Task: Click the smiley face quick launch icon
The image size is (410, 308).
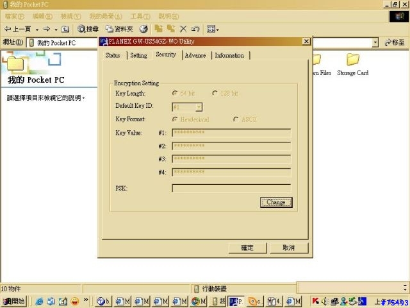Action: point(75,302)
